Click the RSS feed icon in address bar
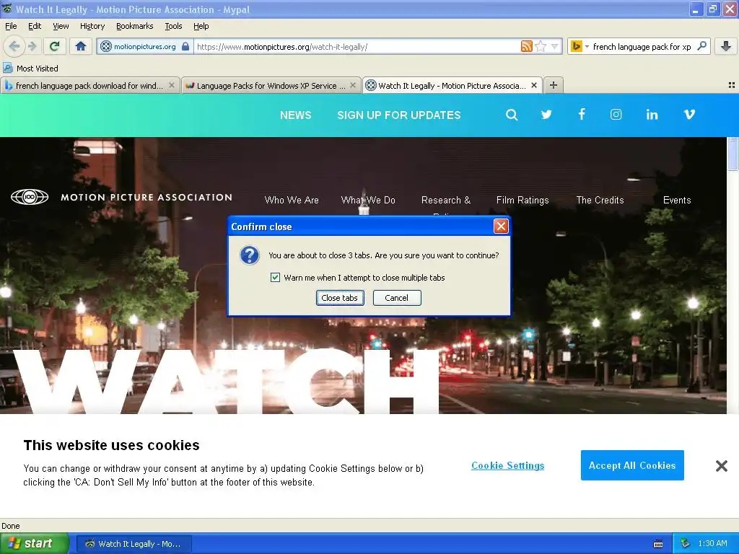The height and width of the screenshot is (554, 739). pyautogui.click(x=526, y=46)
